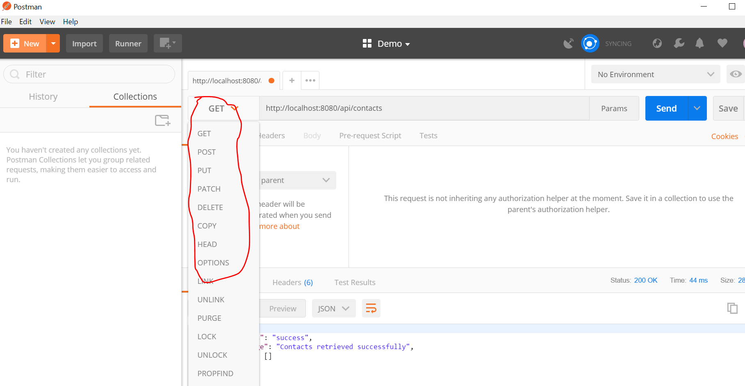Open the tab options ellipsis menu
This screenshot has width=745, height=386.
coord(310,80)
